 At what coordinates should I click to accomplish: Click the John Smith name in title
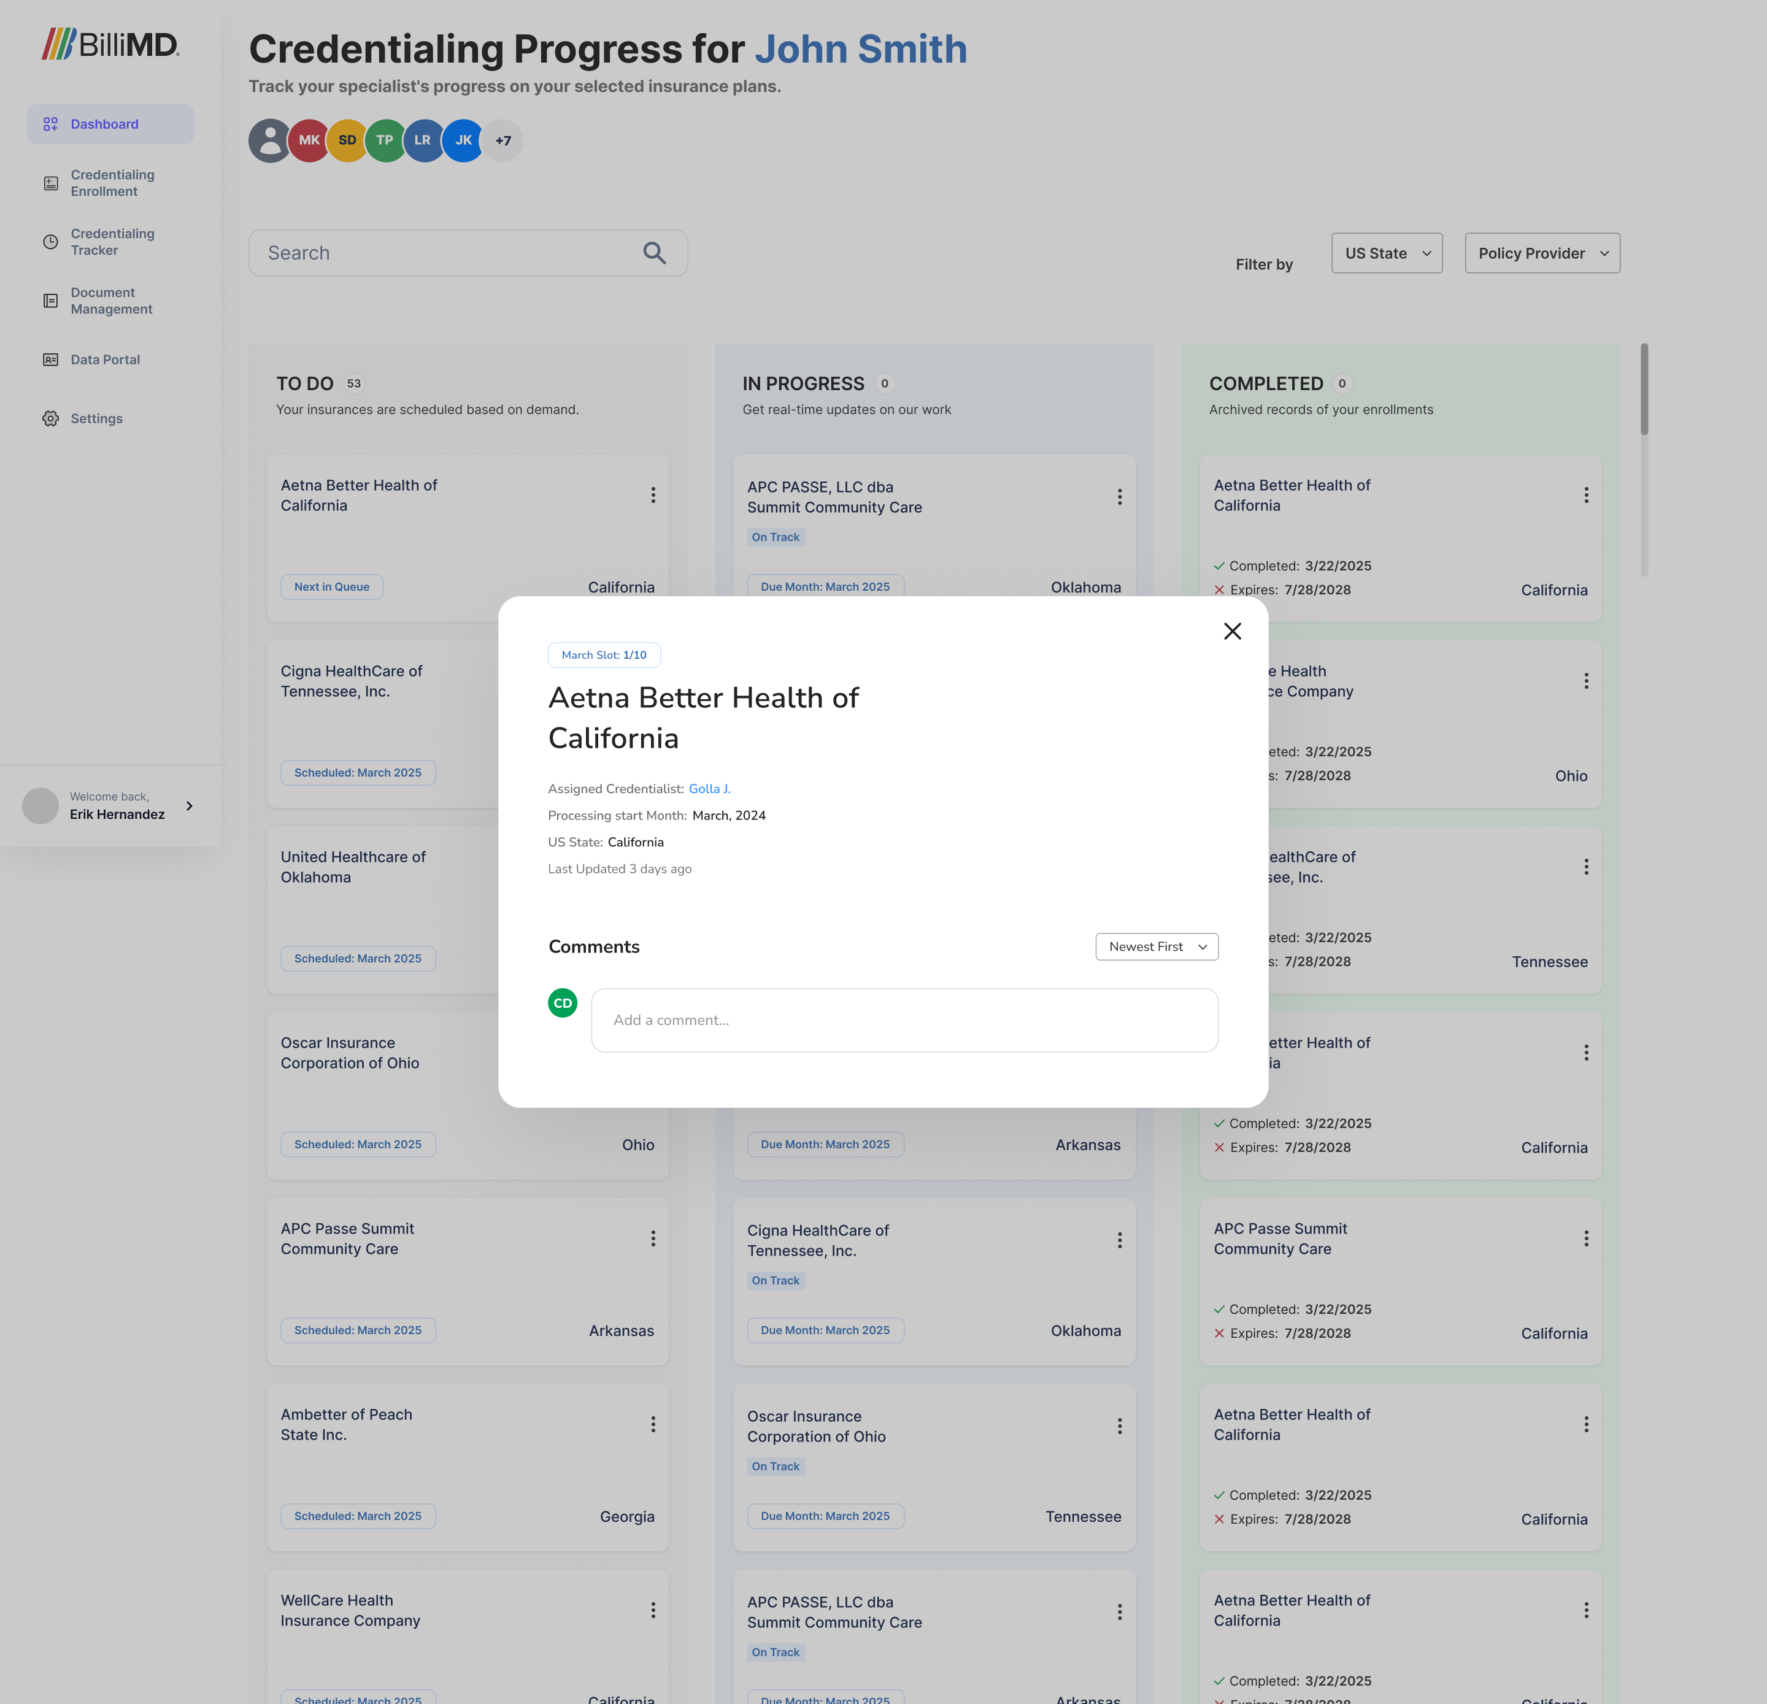pos(860,50)
